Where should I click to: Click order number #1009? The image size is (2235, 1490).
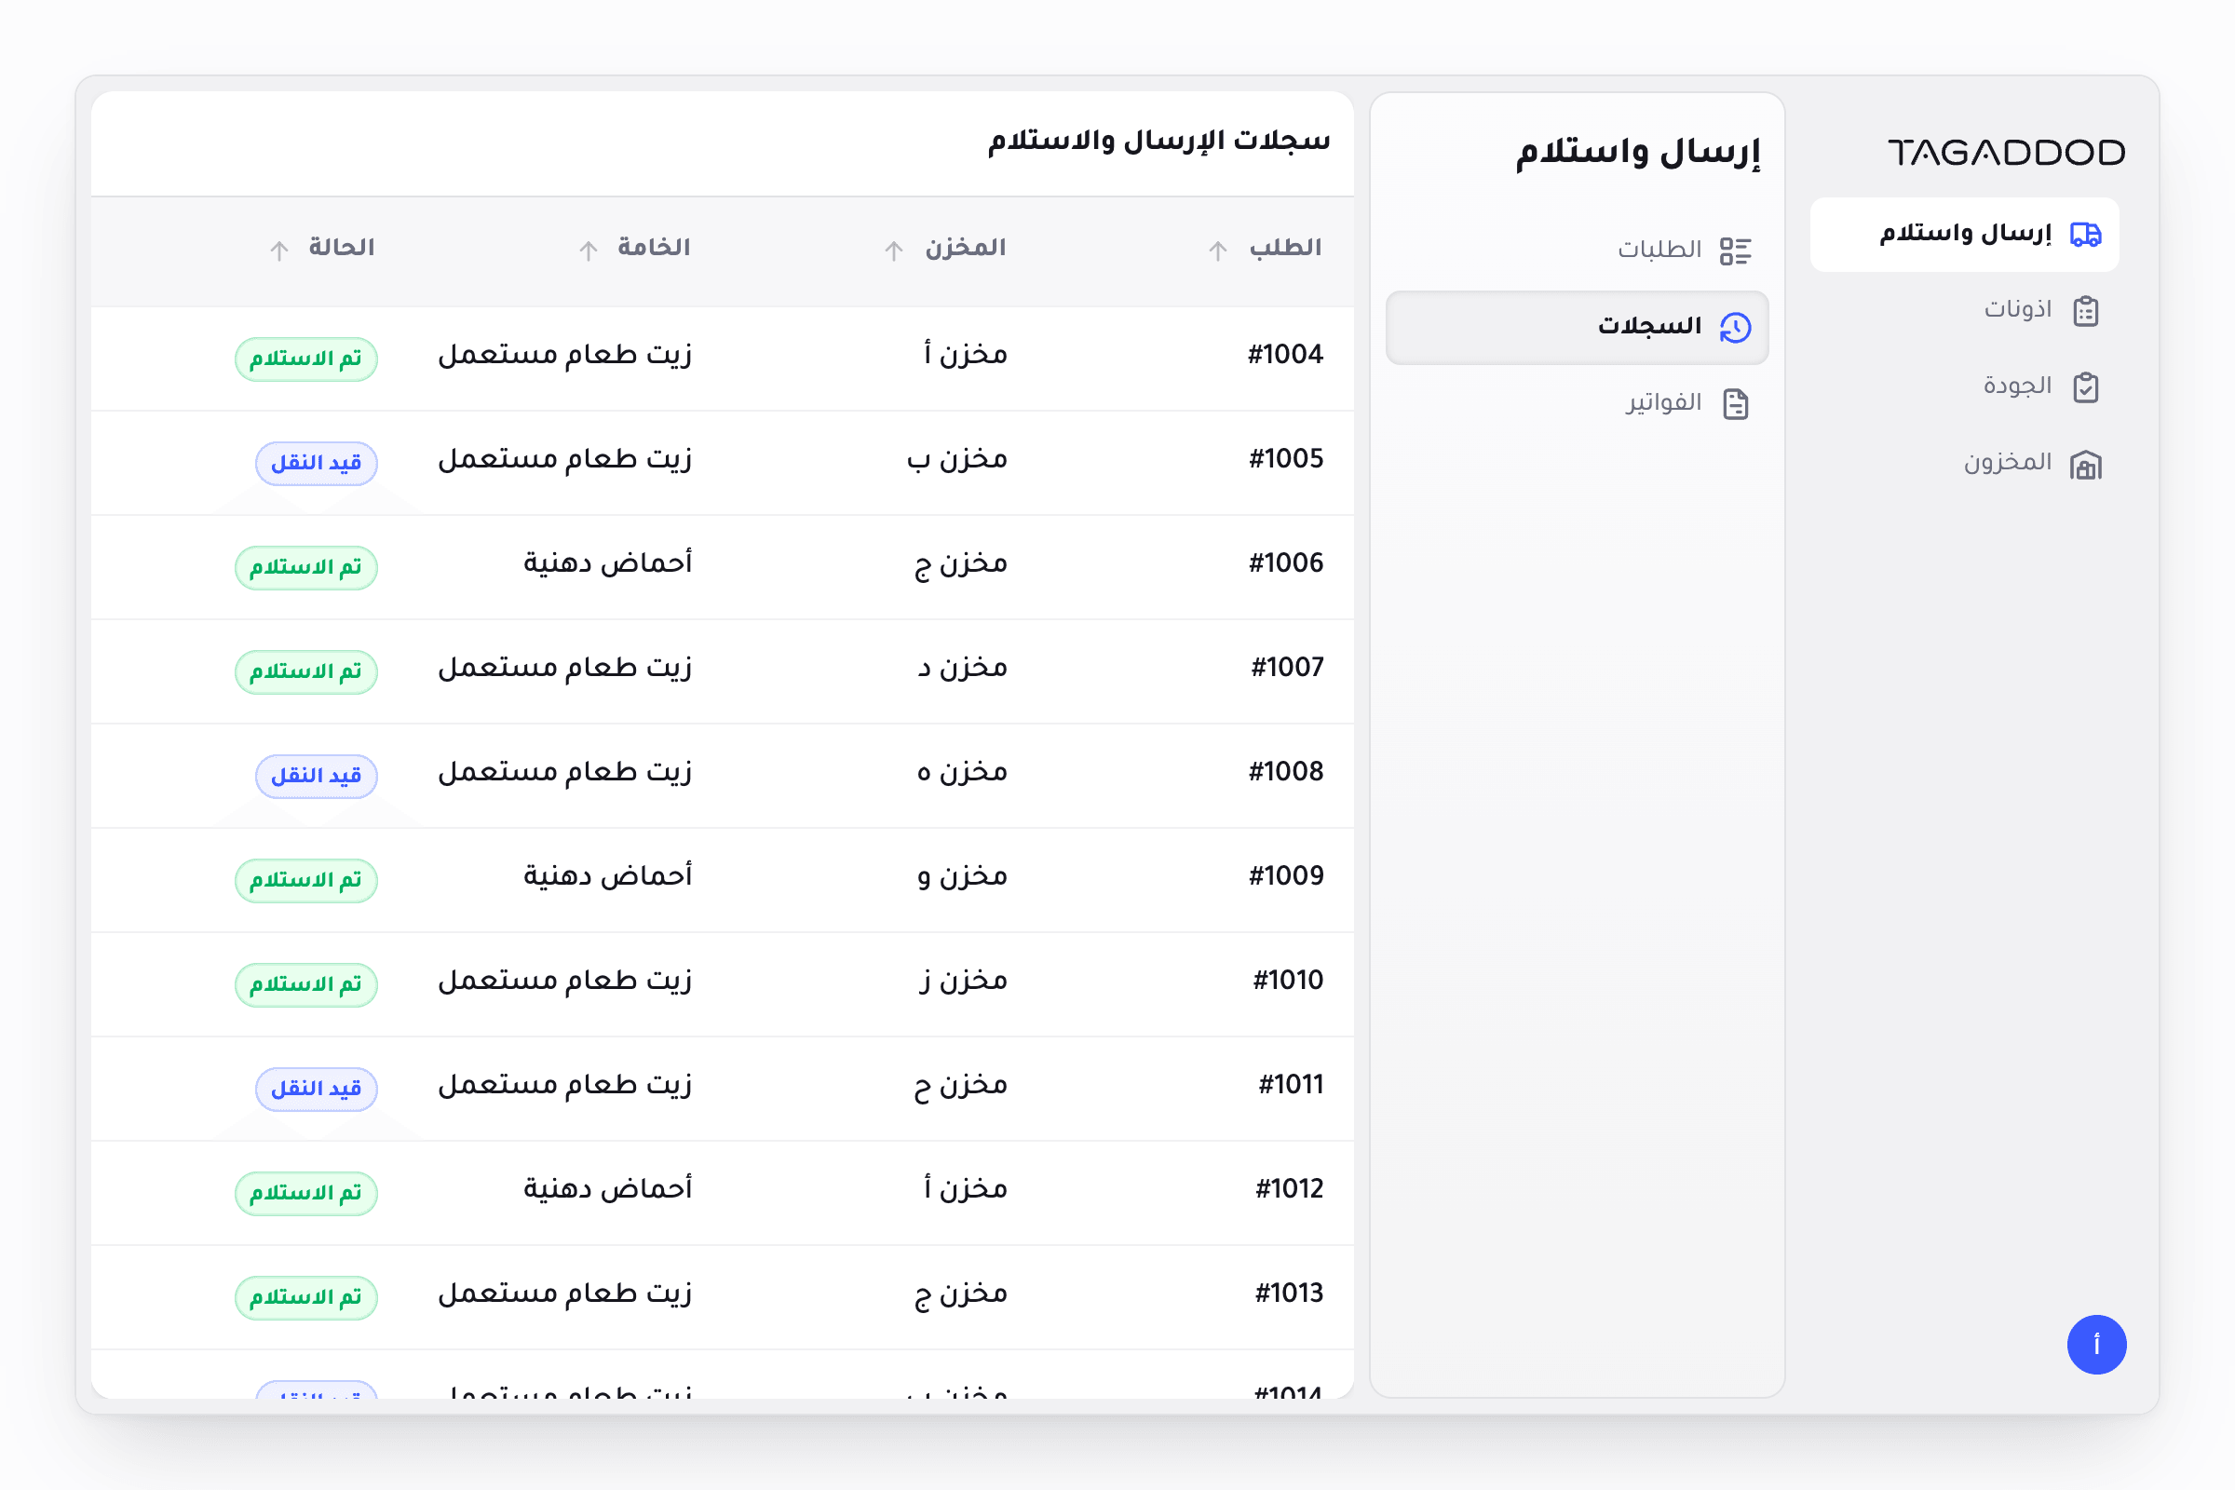pos(1286,876)
